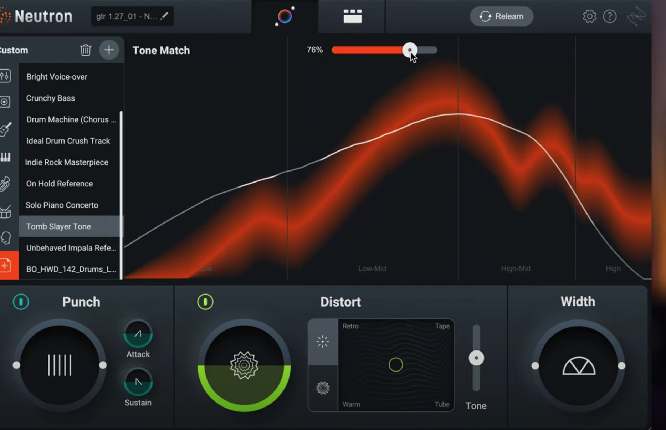Click the left handle of the Punch dial
Screen dimensions: 666x430
click(x=16, y=365)
